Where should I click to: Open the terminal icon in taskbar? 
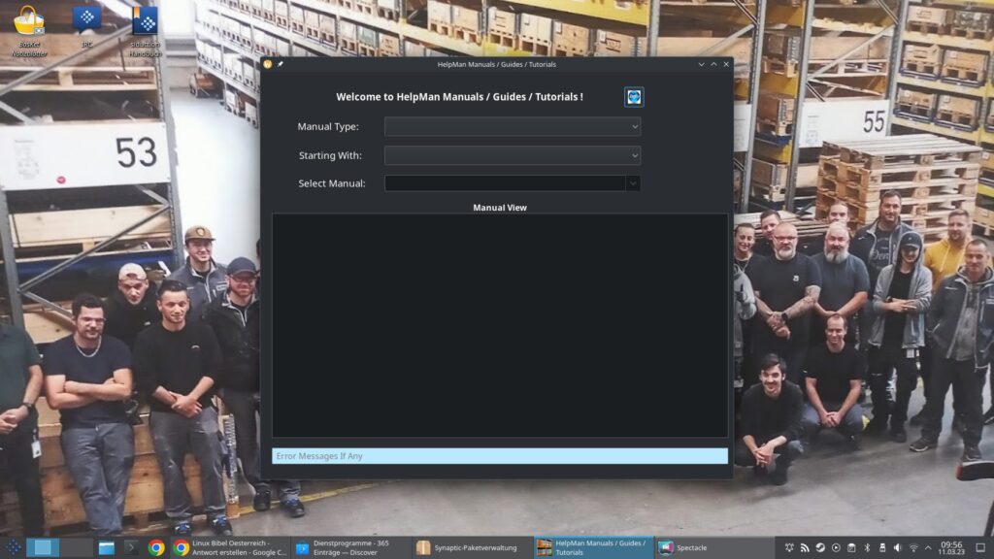[x=131, y=547]
